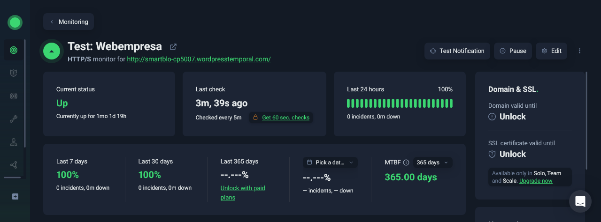601x222 pixels.
Task: Open the smartblo-cp5007.wordpresstemporal.com link
Action: tap(199, 59)
